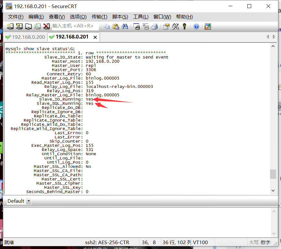
Task: Click the Master_Port value 3306
Action: pyautogui.click(x=91, y=70)
